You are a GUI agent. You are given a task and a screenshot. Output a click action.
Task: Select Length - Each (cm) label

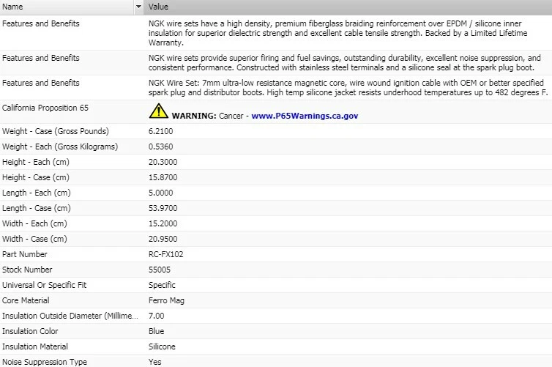click(x=37, y=193)
